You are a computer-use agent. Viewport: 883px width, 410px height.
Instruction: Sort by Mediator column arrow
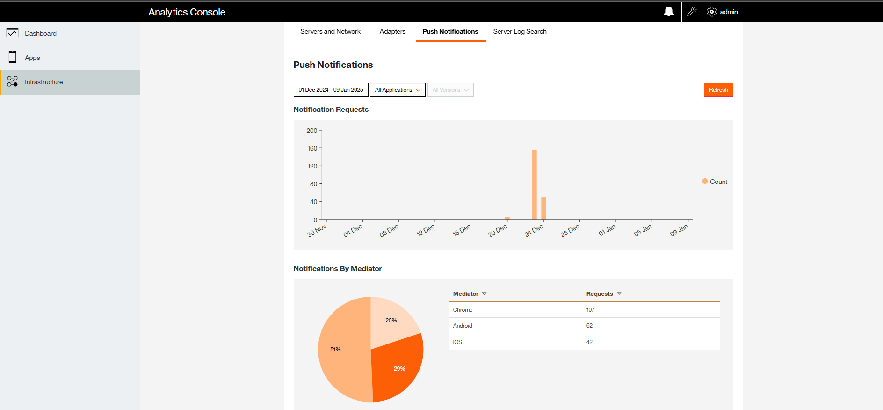(485, 293)
